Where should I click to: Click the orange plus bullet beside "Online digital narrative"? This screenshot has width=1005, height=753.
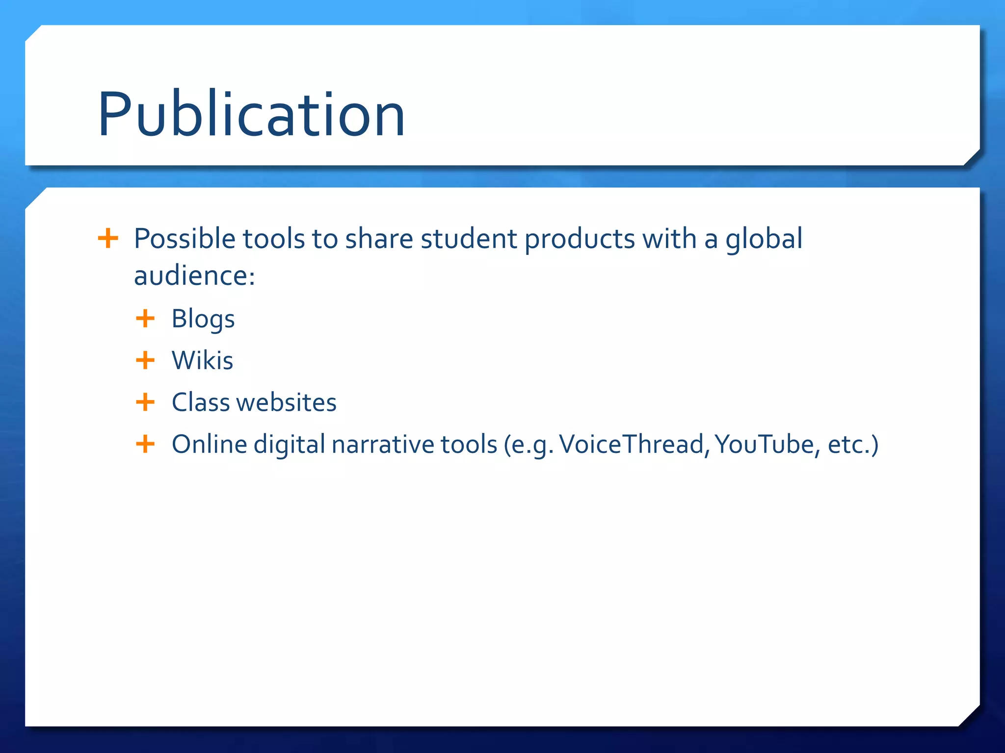tap(145, 444)
